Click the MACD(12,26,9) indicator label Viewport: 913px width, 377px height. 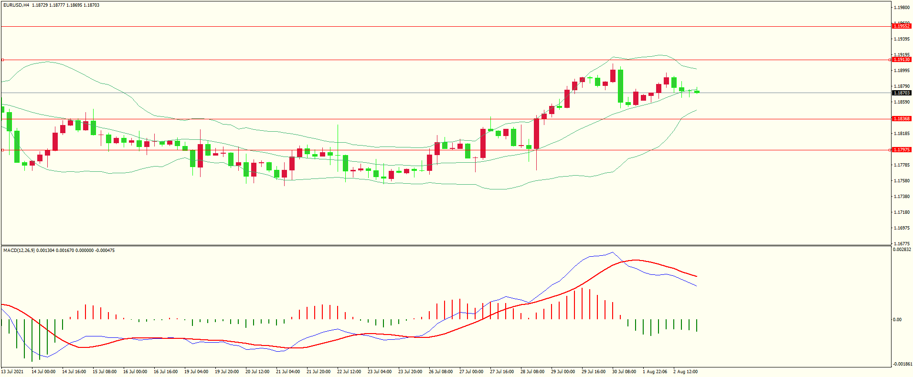tap(19, 251)
